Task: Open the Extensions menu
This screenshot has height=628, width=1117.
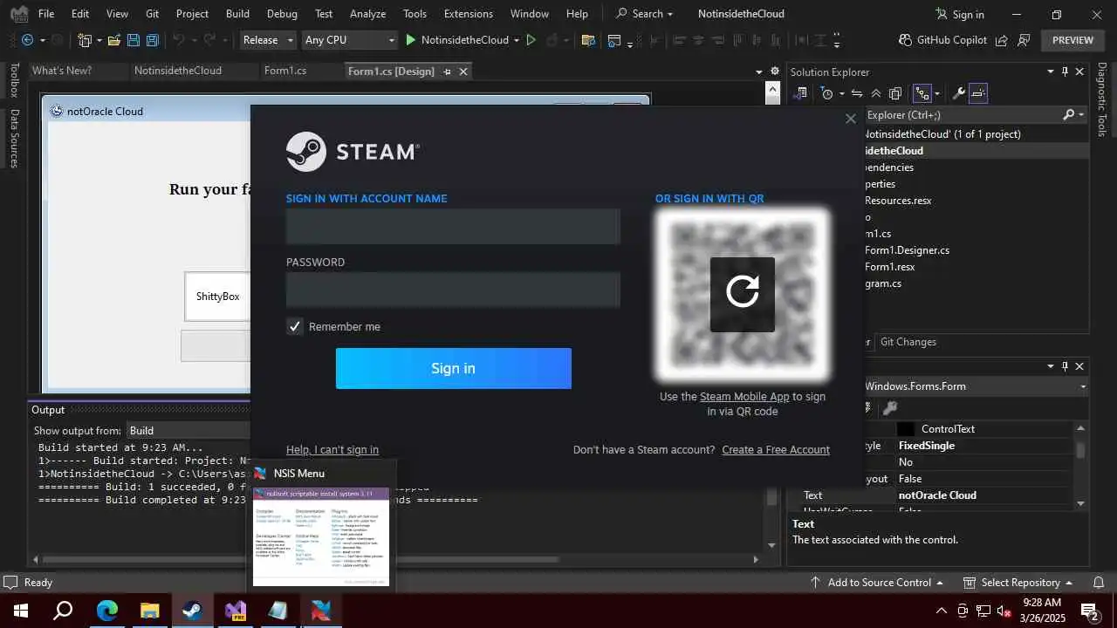Action: 469,14
